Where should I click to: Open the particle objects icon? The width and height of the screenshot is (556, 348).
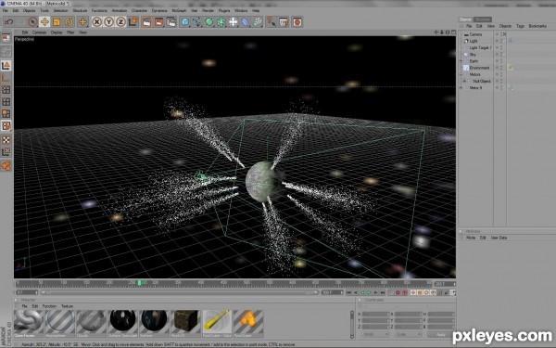click(x=258, y=22)
